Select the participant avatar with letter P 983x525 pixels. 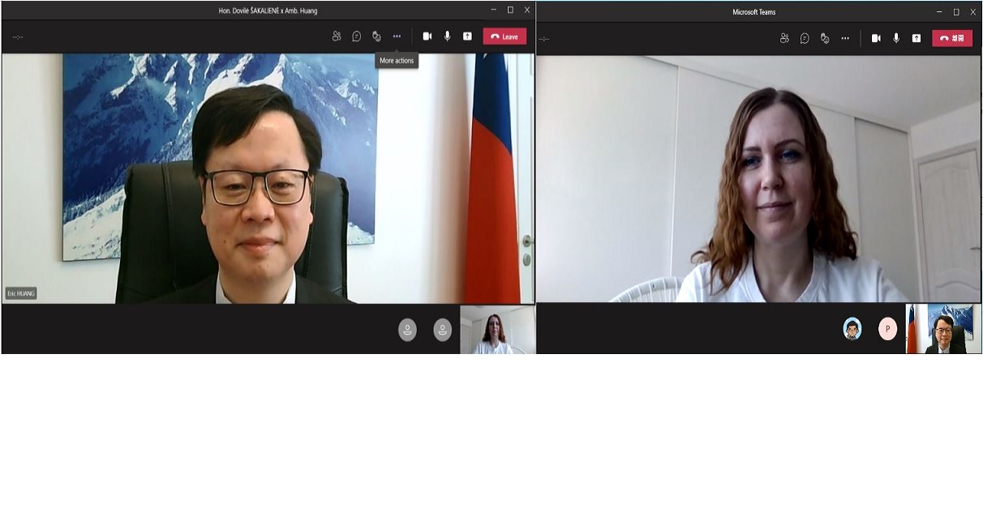[888, 329]
